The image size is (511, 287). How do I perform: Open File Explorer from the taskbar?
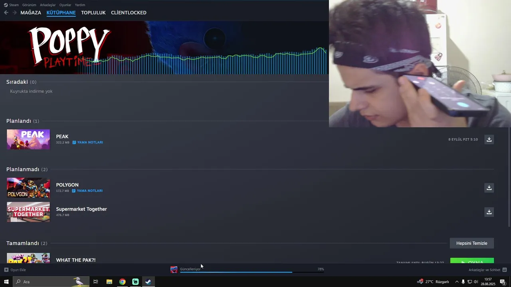pos(109,282)
